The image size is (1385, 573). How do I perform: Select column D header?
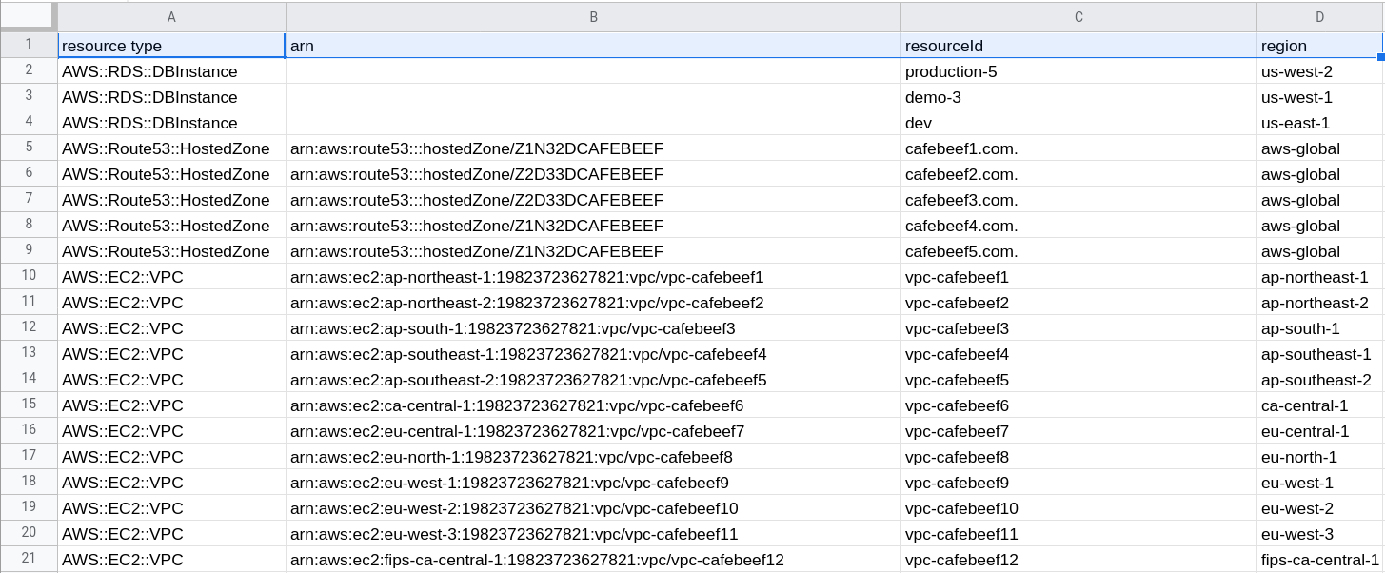[1320, 17]
